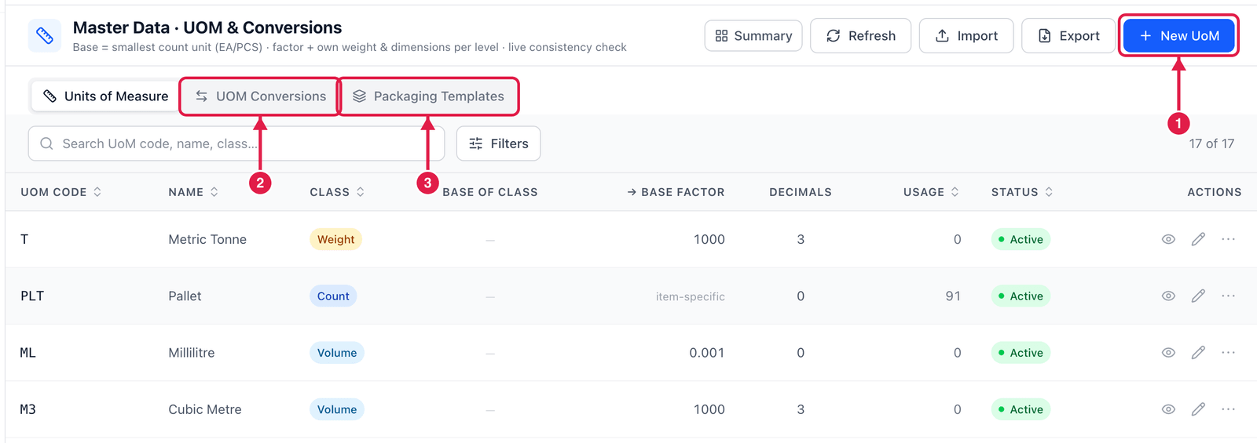
Task: Edit the Pallet unit with pencil icon
Action: tap(1198, 296)
